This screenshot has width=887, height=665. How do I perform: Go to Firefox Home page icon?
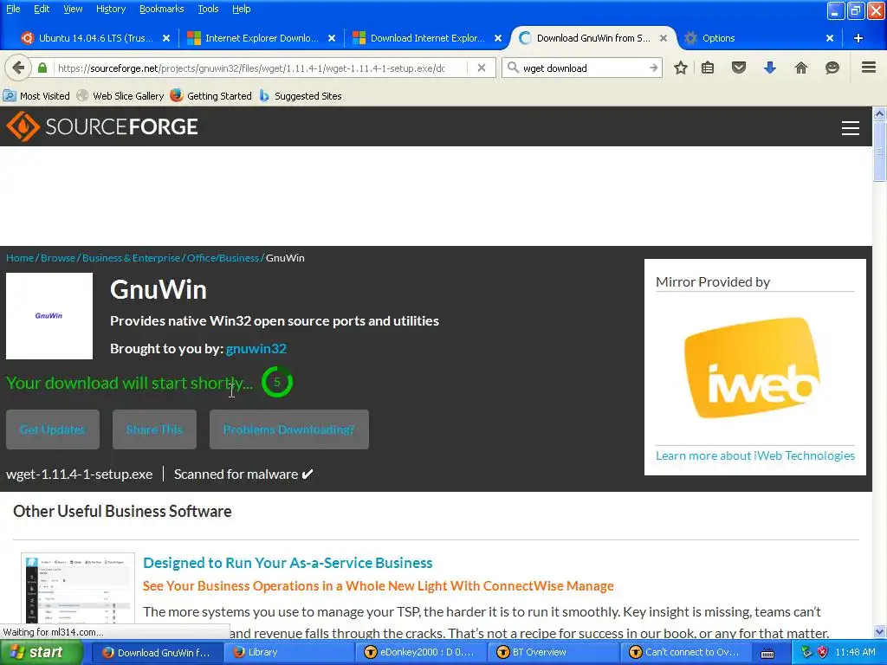point(801,68)
